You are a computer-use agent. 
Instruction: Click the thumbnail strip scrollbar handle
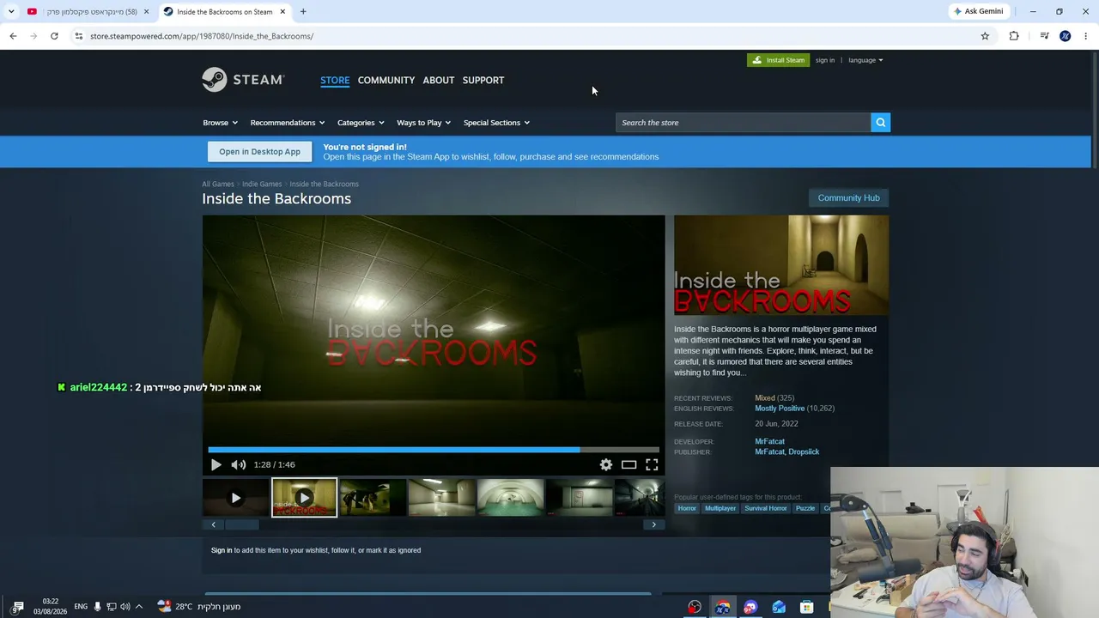[x=241, y=524]
